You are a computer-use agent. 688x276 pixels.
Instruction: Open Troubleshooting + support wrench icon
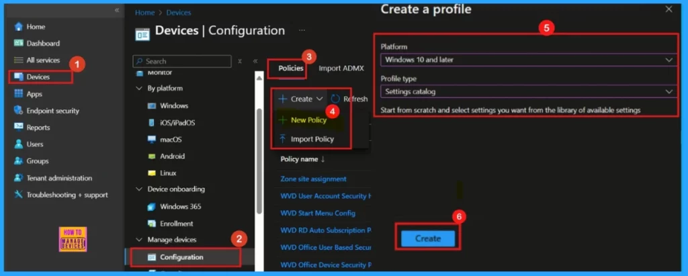coord(18,195)
